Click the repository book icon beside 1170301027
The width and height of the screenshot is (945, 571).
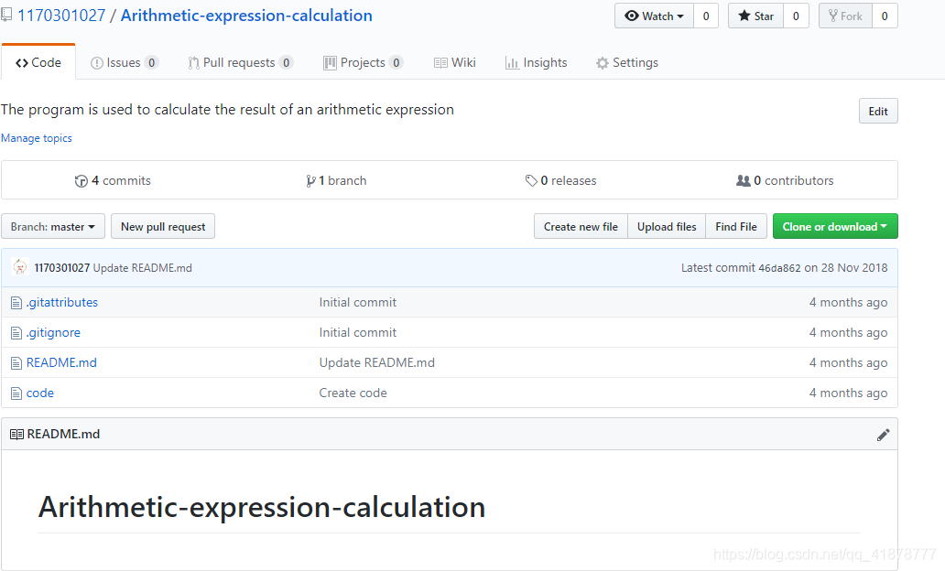[x=6, y=15]
